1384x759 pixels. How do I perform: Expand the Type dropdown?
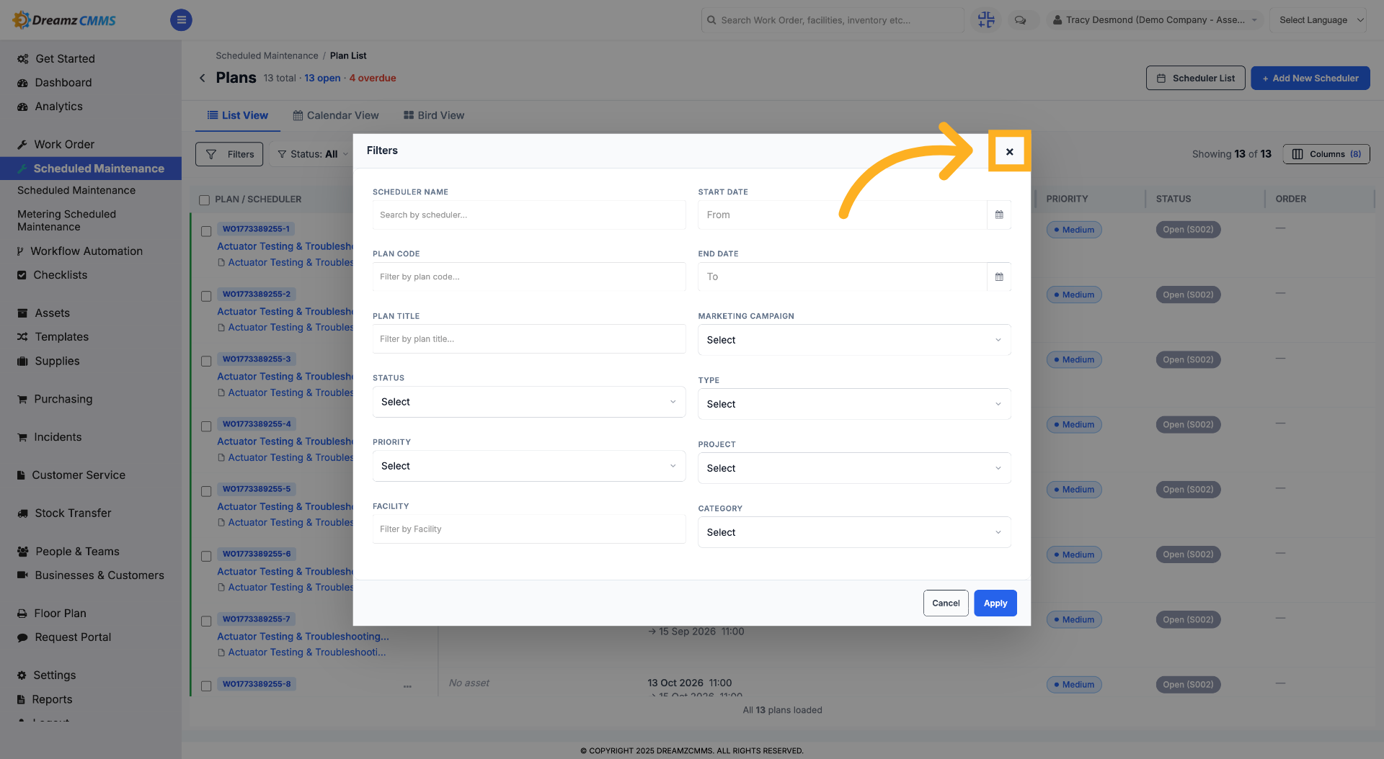point(854,404)
